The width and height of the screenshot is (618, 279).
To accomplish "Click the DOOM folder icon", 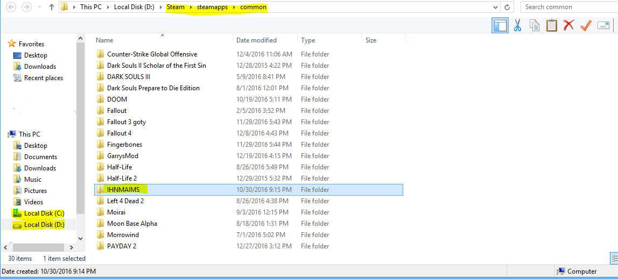I will coord(101,99).
